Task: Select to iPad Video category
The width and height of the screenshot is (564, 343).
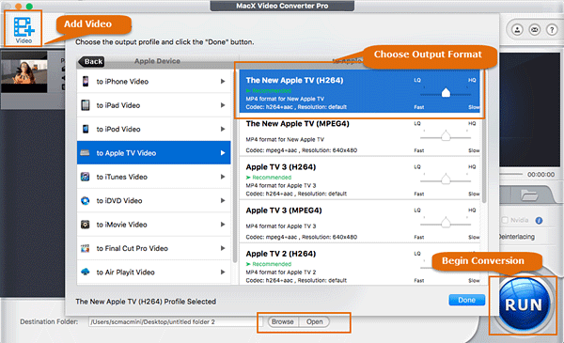Action: pos(153,105)
